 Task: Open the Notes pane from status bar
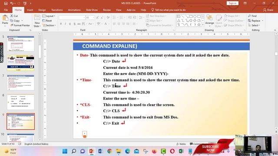point(181,144)
